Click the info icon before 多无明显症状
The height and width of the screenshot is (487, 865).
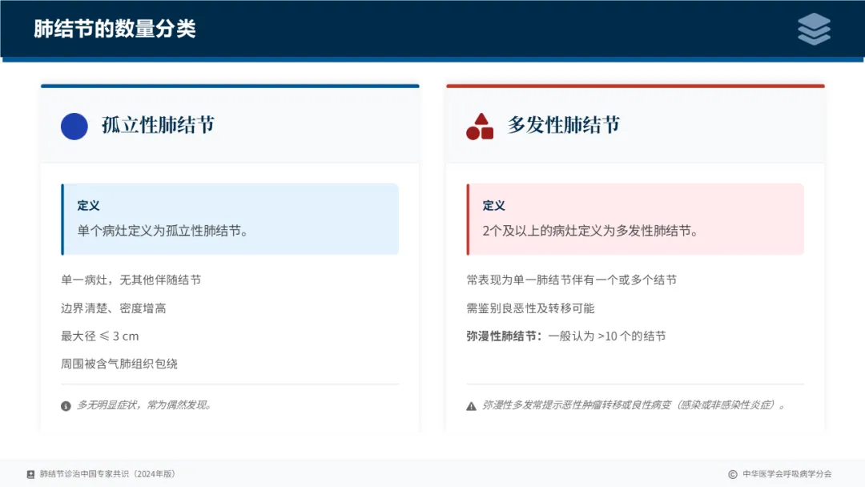tap(66, 406)
